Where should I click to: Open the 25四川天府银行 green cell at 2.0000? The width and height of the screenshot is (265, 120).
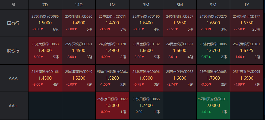(x=213, y=106)
